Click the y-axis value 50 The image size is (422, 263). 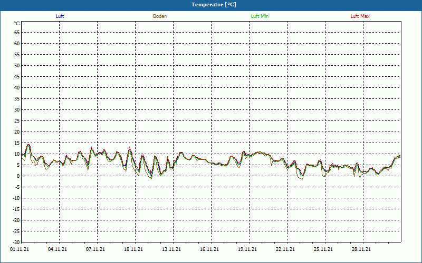(17, 65)
